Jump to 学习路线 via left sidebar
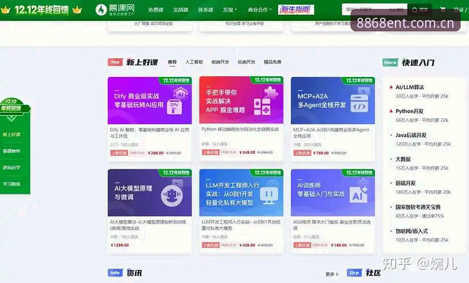This screenshot has height=283, width=469. coord(11,184)
